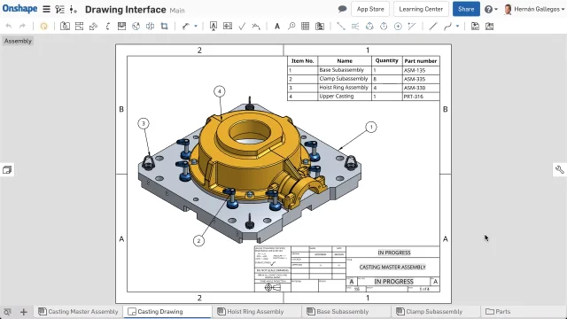Click the Redo arrow
Viewport: 567px width, 319px height.
[22, 26]
